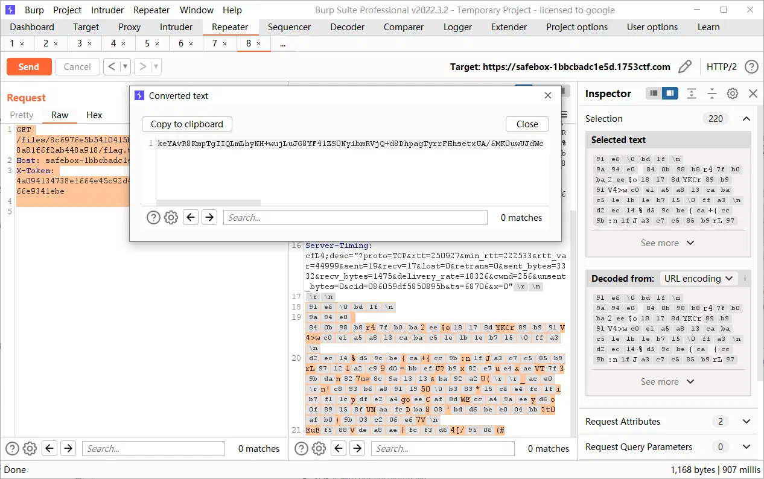The height and width of the screenshot is (479, 764).
Task: Click next match arrow below Request pane
Action: (68, 448)
